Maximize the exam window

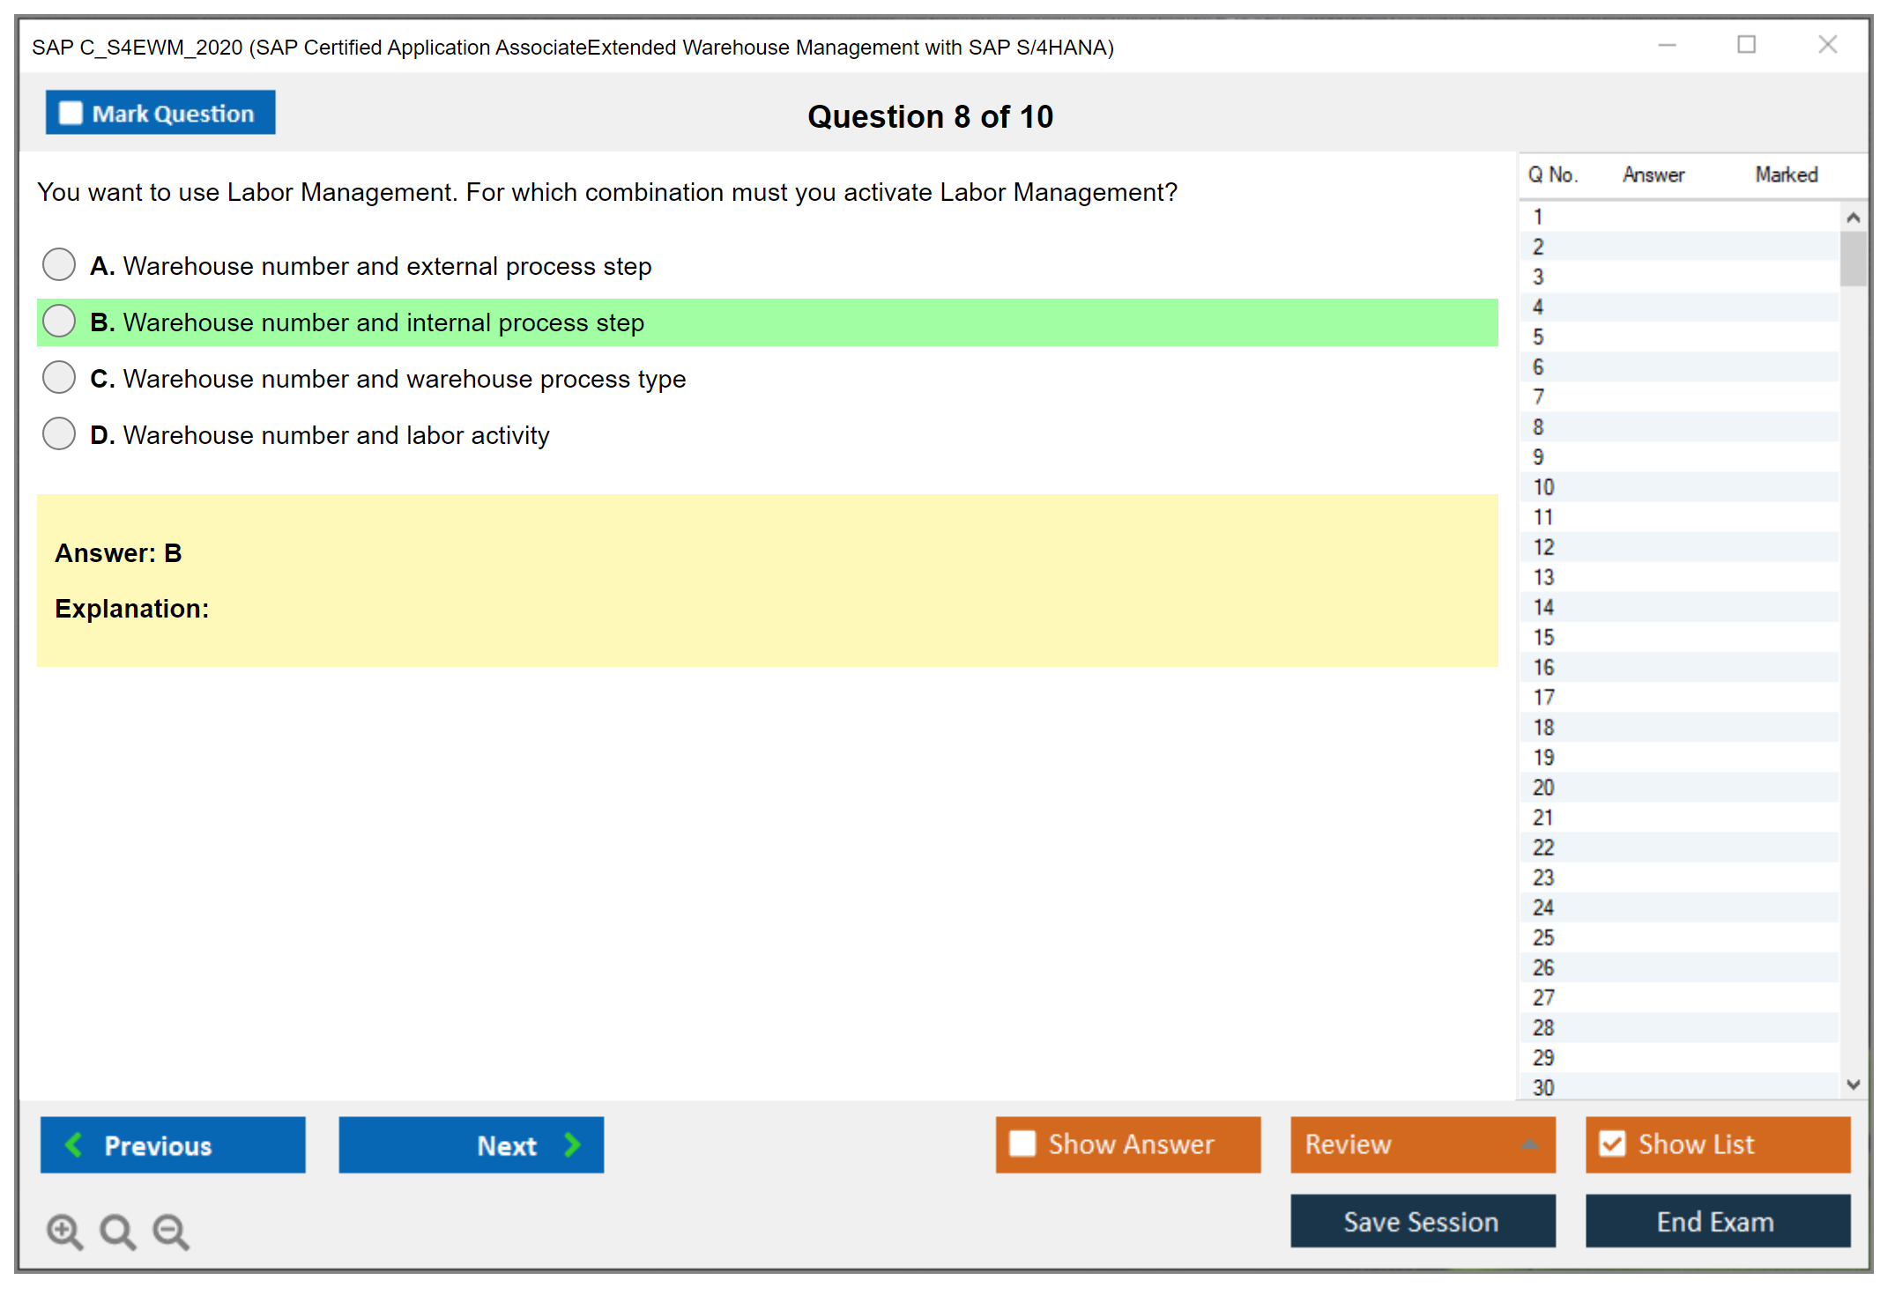click(x=1746, y=45)
